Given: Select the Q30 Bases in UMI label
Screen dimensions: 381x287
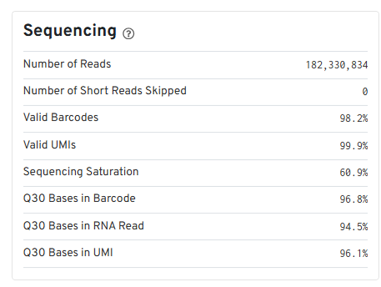Looking at the screenshot, I should [68, 252].
